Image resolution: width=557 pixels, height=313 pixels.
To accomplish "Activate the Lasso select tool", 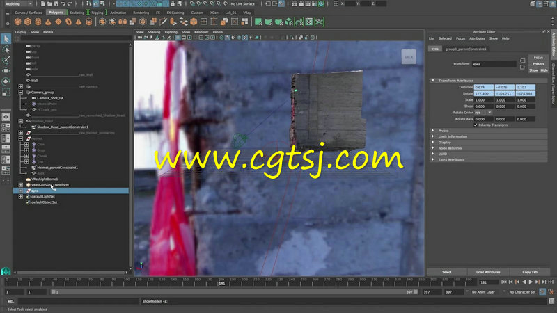I will click(6, 49).
